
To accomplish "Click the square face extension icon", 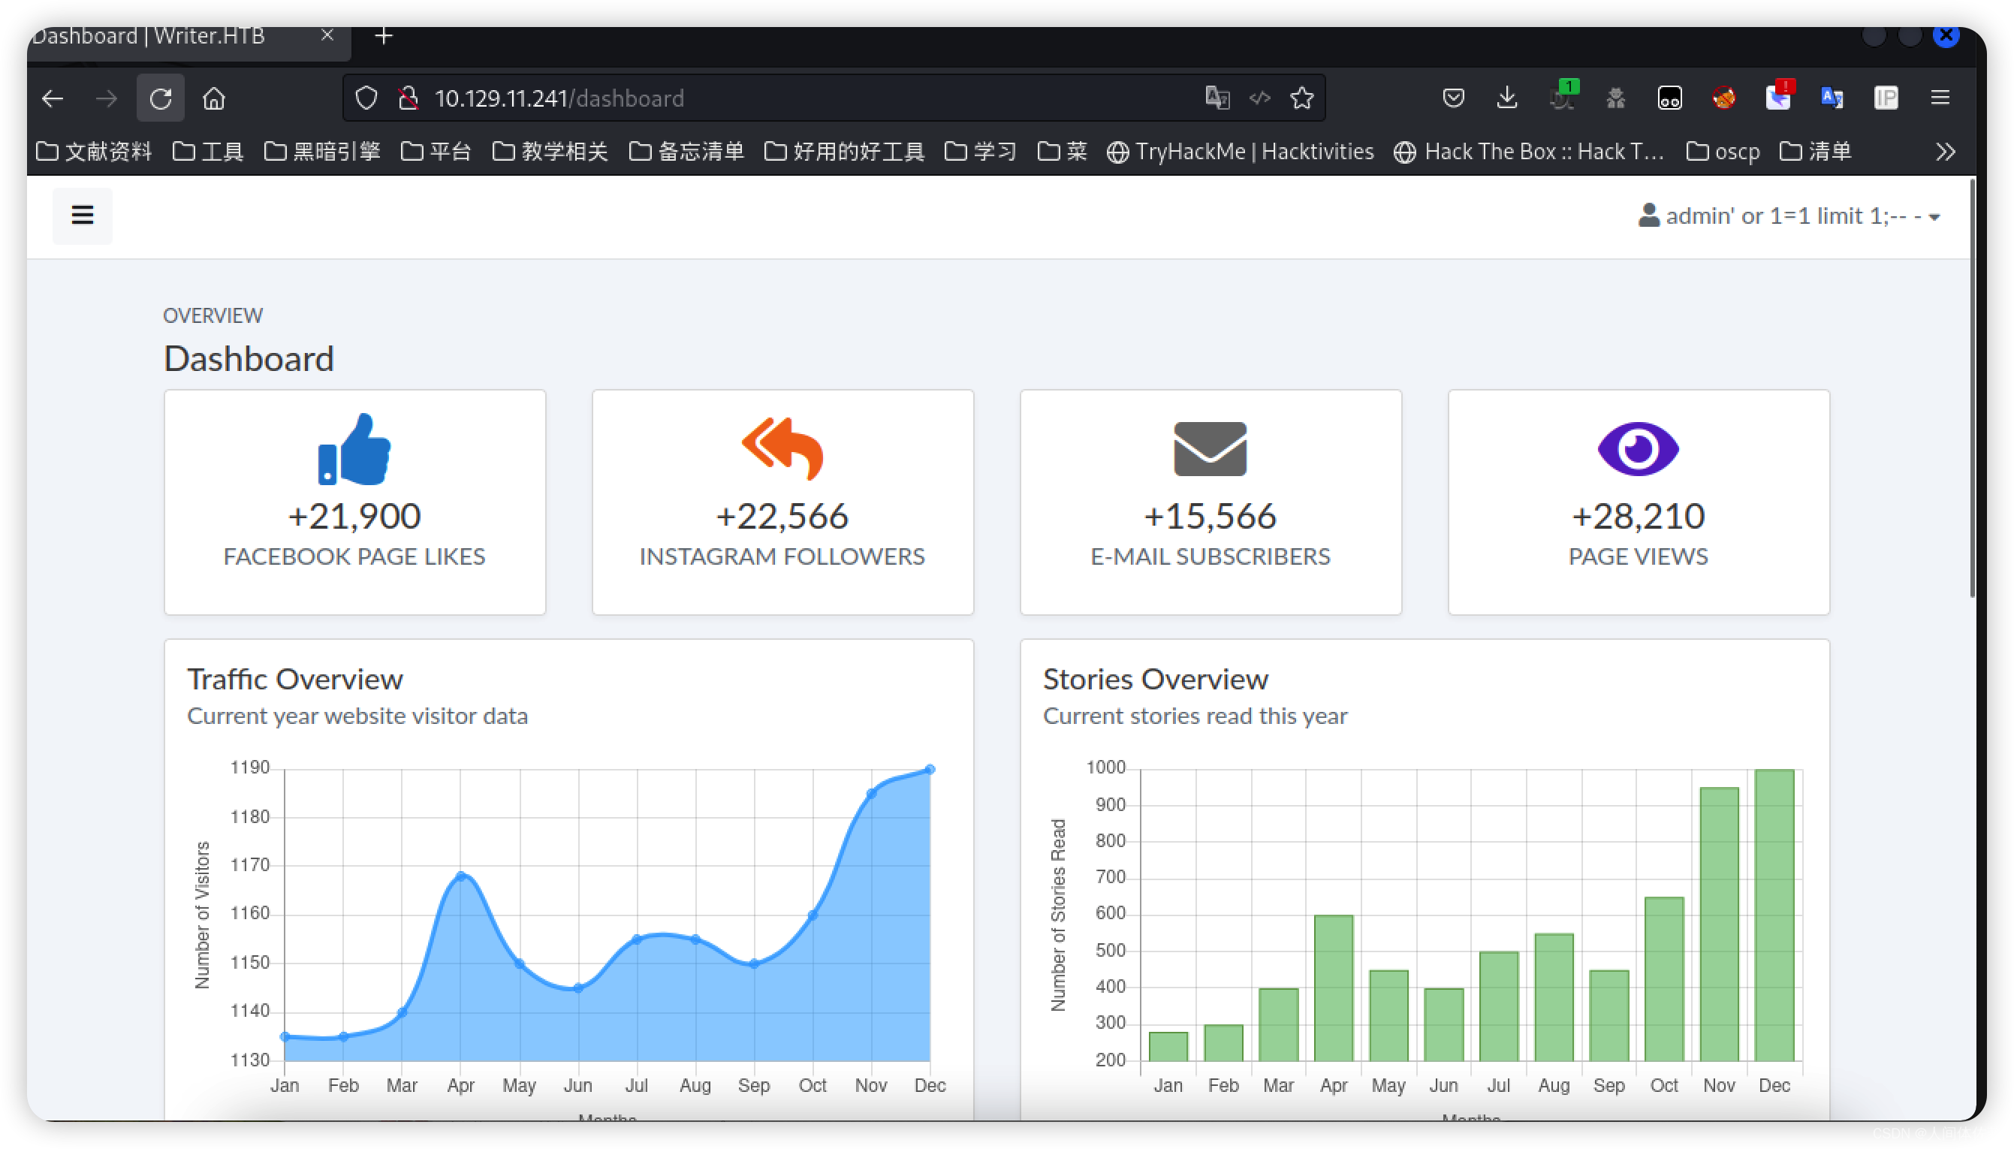I will click(x=1669, y=98).
